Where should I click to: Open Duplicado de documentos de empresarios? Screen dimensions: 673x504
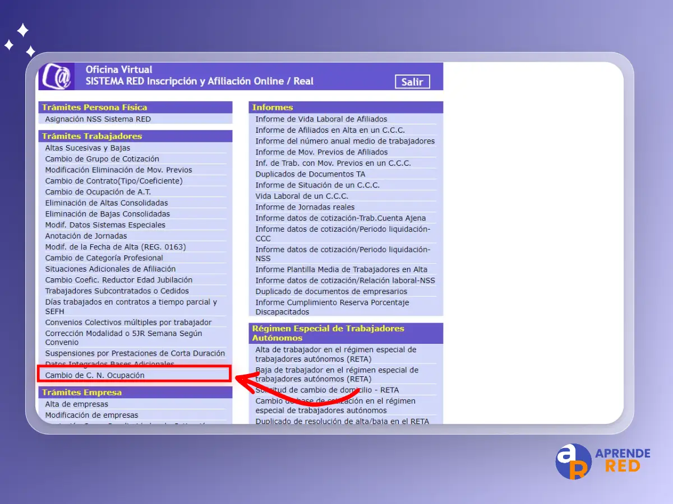[x=331, y=291]
